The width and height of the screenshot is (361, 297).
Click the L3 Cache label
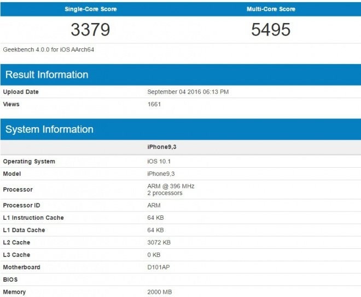pos(16,255)
